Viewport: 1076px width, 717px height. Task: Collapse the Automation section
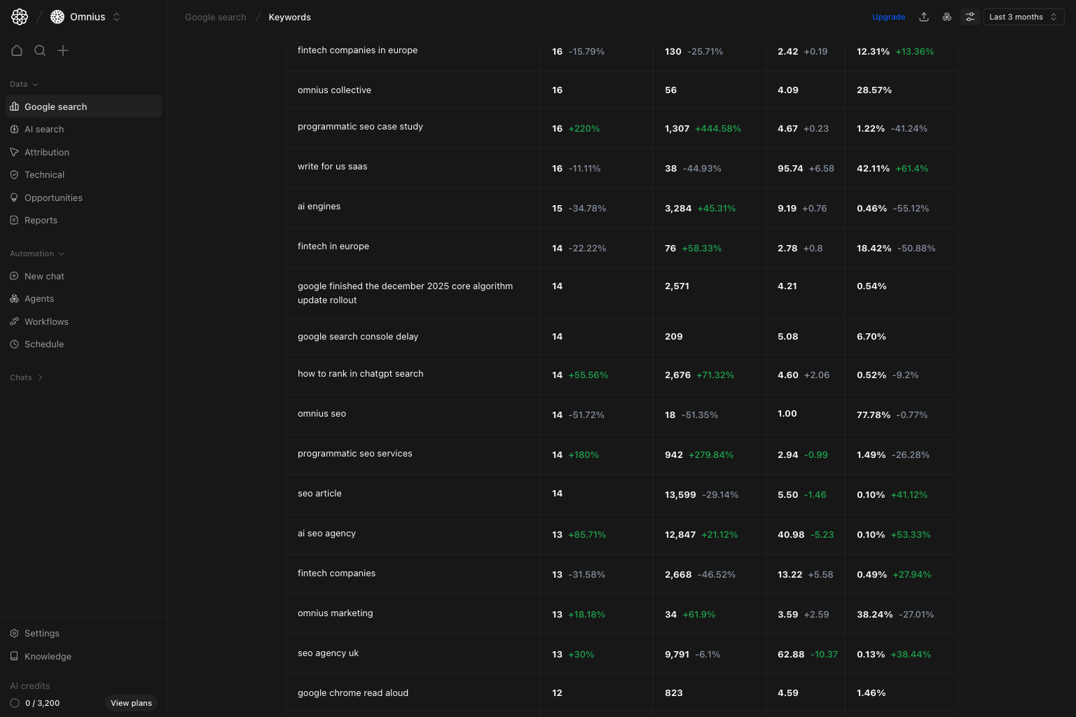click(37, 253)
